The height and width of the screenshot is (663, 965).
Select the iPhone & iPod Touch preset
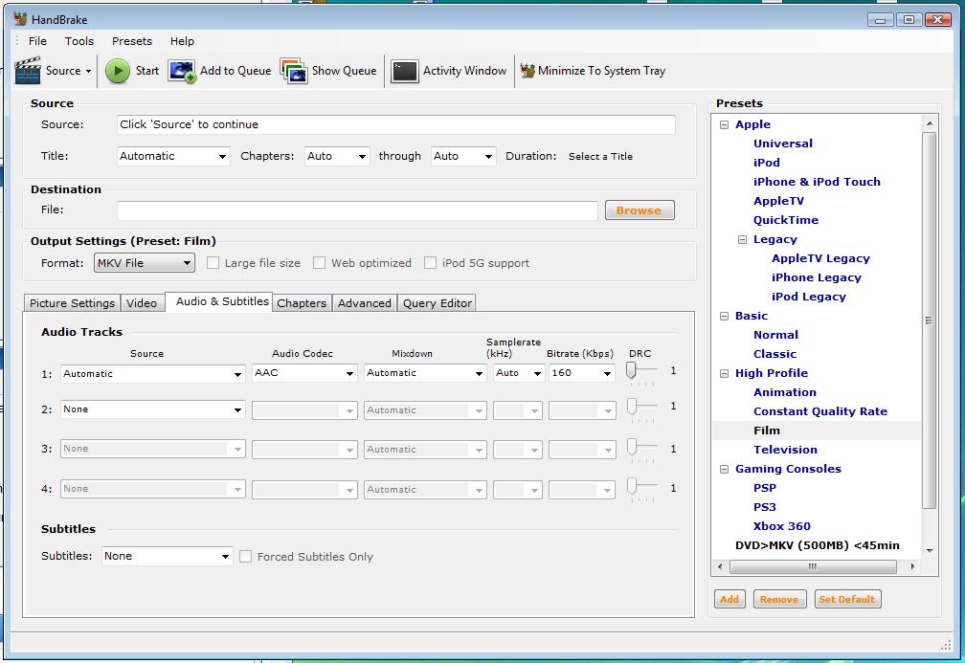[x=817, y=182]
